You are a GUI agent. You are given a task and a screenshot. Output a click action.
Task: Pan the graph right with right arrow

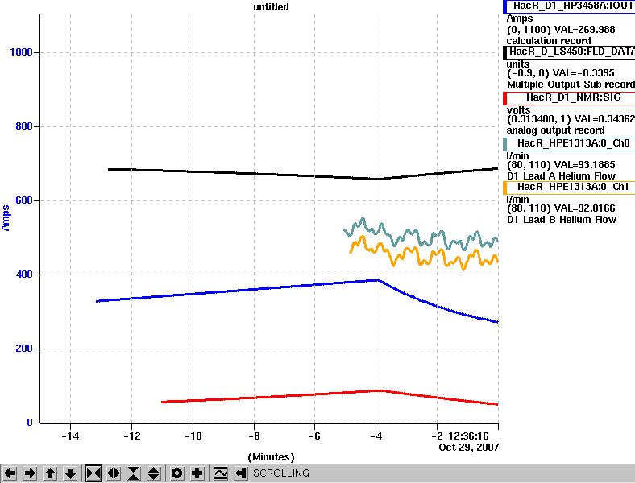pos(31,473)
